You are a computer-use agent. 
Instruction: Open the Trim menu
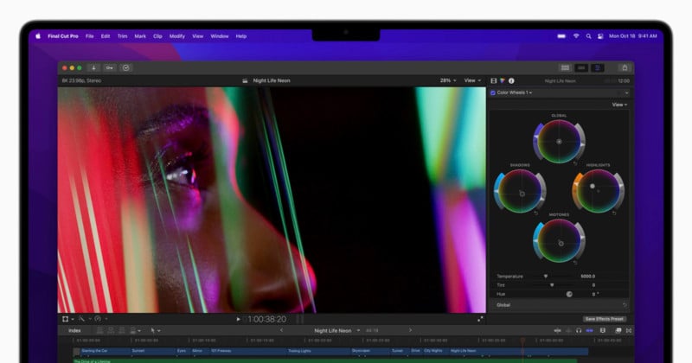pos(122,36)
